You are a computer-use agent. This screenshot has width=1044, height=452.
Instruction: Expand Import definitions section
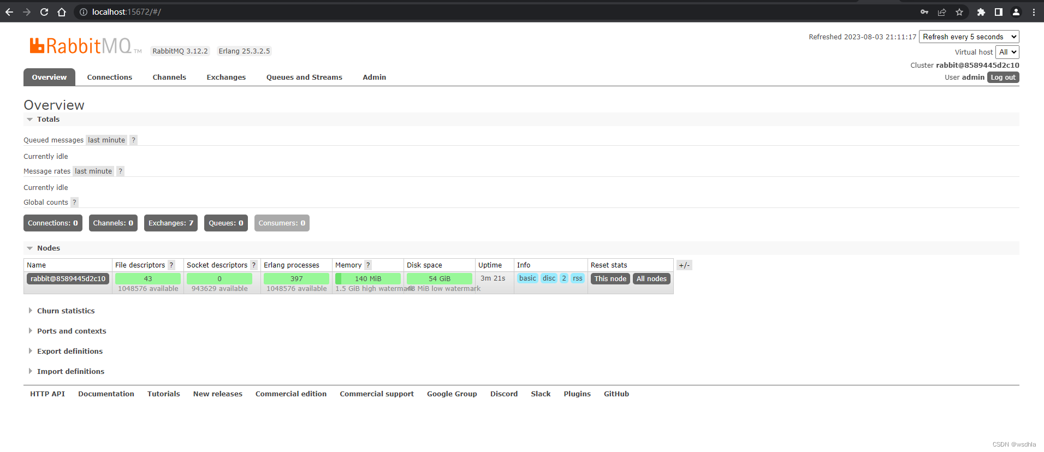click(x=66, y=372)
